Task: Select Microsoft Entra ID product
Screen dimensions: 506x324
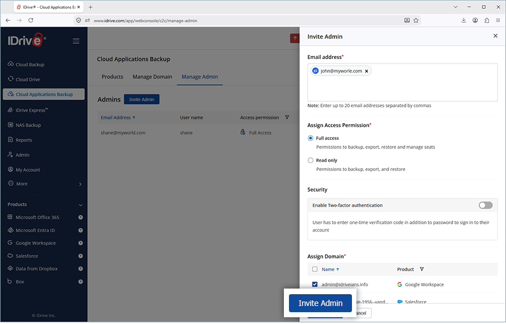Action: tap(31, 230)
